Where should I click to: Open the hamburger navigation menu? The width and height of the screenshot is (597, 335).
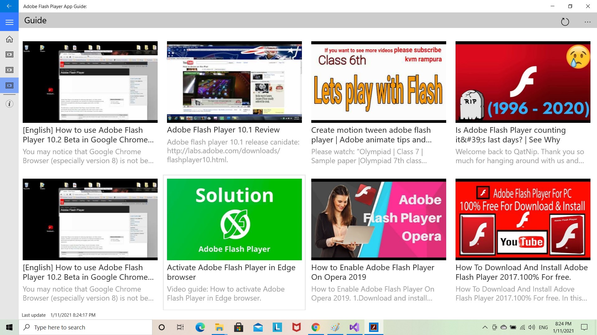pyautogui.click(x=9, y=22)
